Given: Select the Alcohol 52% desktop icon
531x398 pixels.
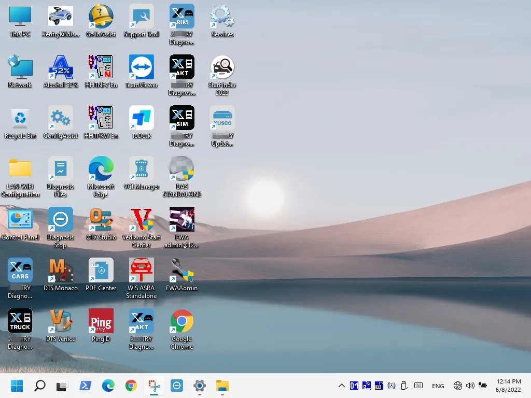Looking at the screenshot, I should pos(61,68).
